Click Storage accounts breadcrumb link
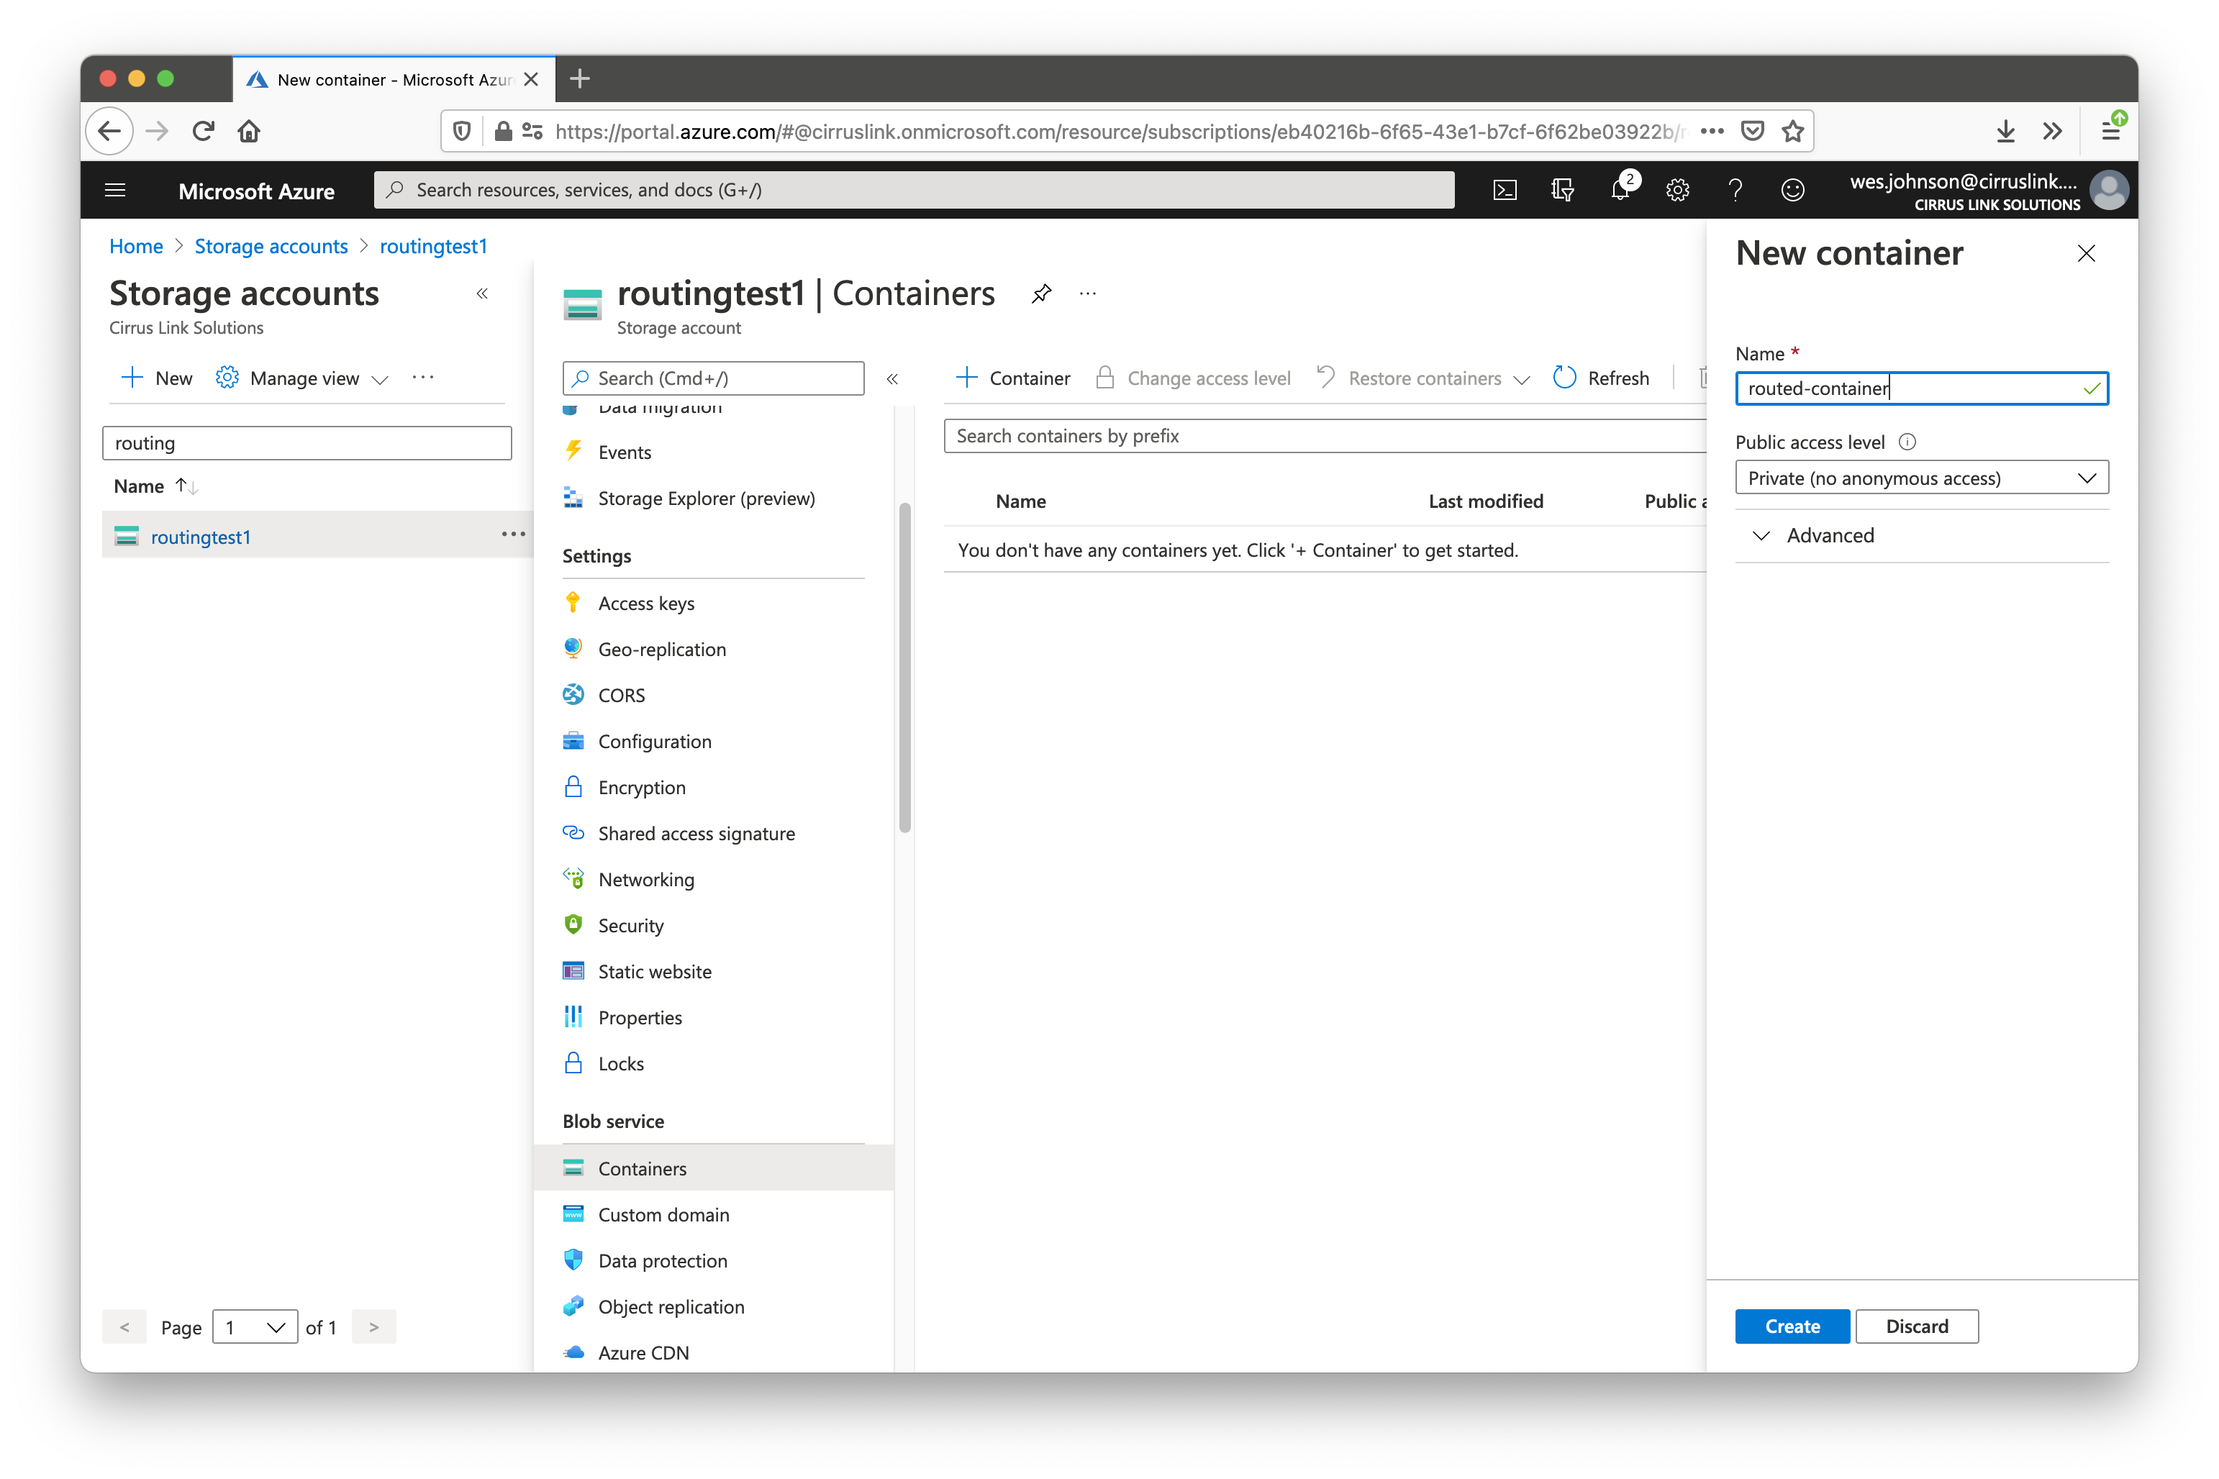Screen dimensions: 2219x1479 (x=271, y=246)
